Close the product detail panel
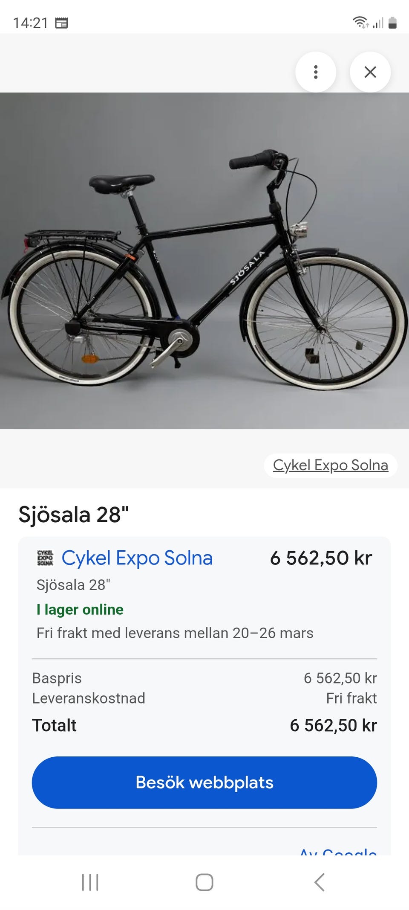 click(370, 72)
